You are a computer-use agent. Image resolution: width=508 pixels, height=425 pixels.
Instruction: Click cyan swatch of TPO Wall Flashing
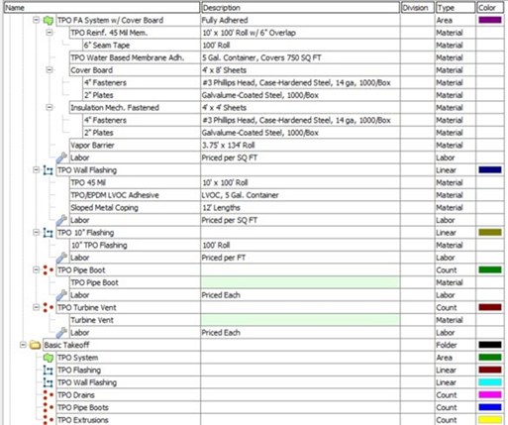490,382
